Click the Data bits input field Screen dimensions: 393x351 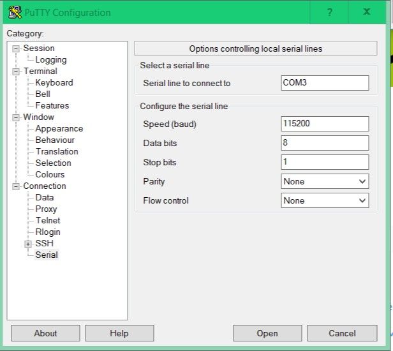click(325, 143)
